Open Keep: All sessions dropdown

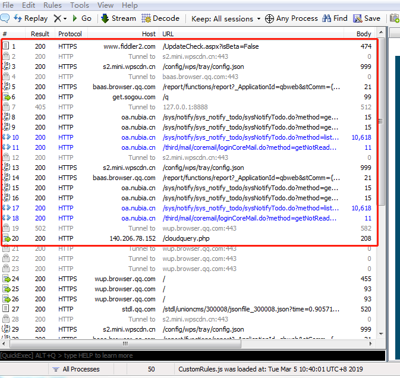coord(226,18)
